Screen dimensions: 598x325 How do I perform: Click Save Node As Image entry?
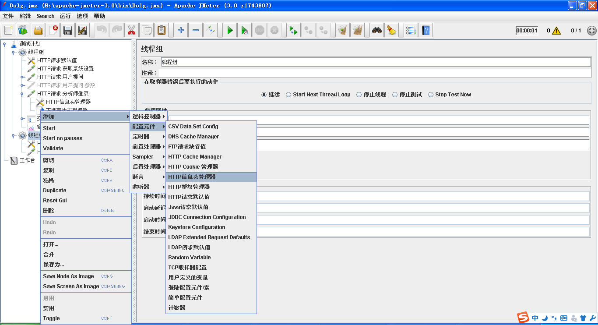pos(86,276)
